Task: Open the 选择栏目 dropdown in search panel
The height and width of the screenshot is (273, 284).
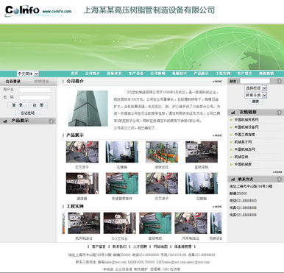Action: (x=255, y=88)
